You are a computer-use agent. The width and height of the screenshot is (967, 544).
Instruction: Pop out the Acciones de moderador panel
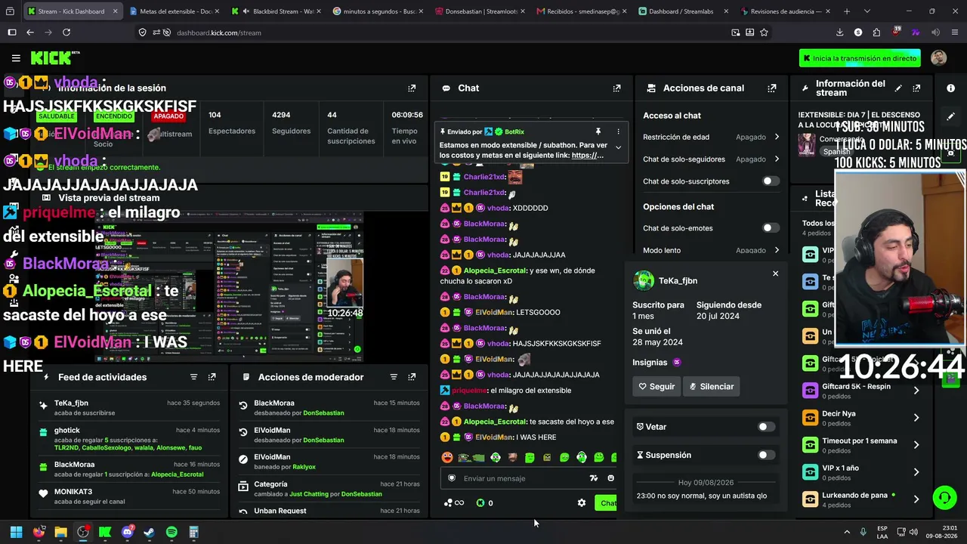click(x=412, y=377)
